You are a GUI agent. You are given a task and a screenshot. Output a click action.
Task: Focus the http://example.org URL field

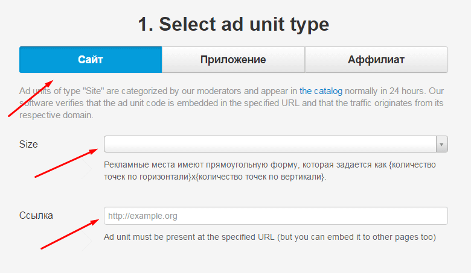[276, 216]
